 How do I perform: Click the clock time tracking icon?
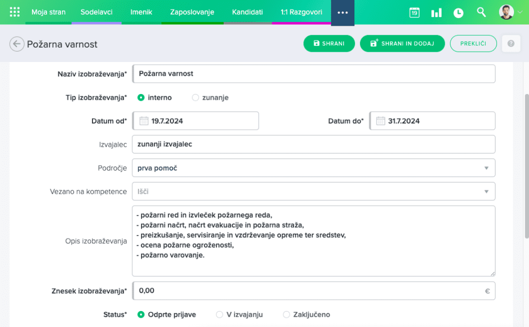coord(458,12)
